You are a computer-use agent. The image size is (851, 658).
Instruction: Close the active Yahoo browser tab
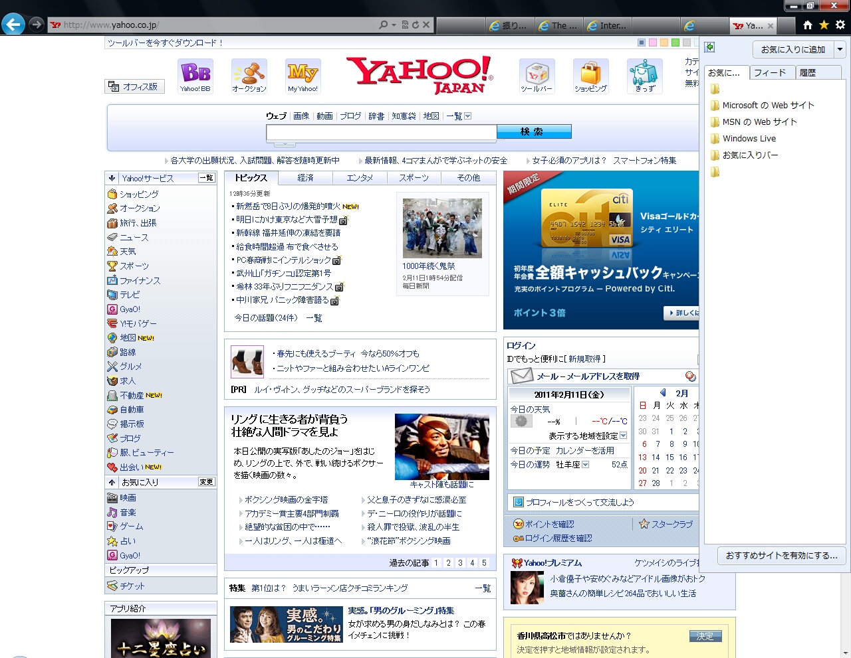(771, 26)
